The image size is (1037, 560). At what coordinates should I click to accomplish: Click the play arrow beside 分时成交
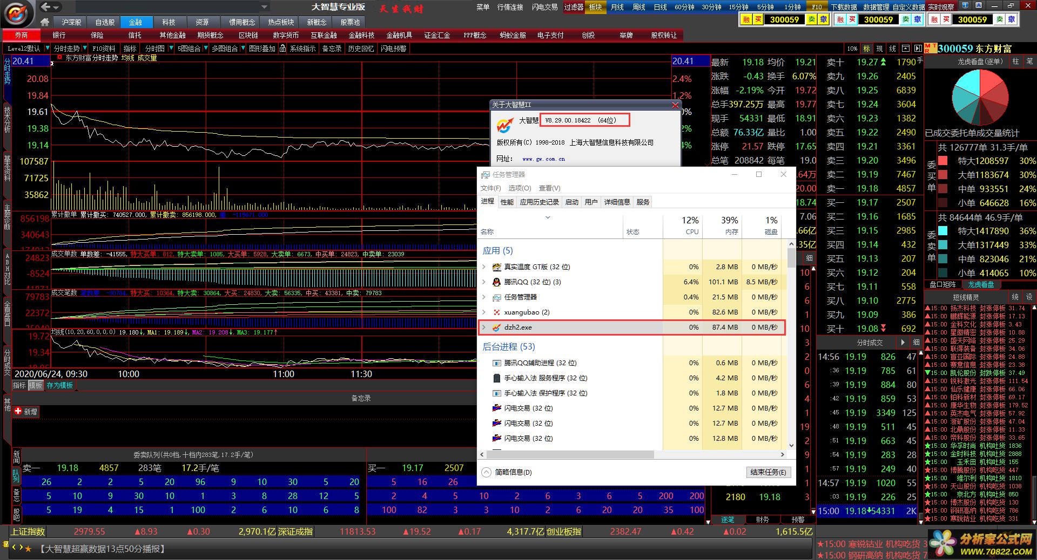(903, 342)
